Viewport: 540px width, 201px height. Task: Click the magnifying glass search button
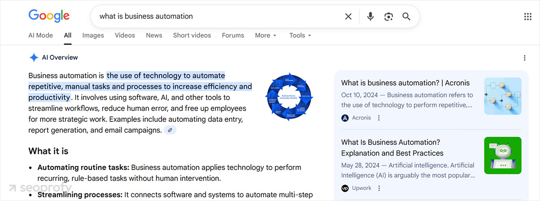[x=406, y=17]
